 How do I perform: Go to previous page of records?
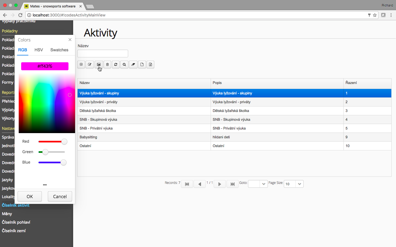coord(200,184)
